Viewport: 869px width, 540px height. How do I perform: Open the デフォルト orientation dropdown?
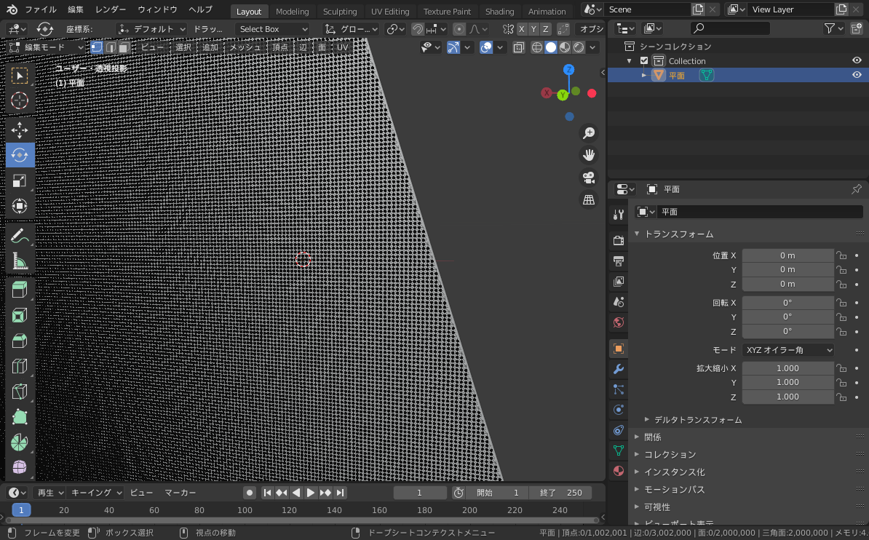(151, 29)
